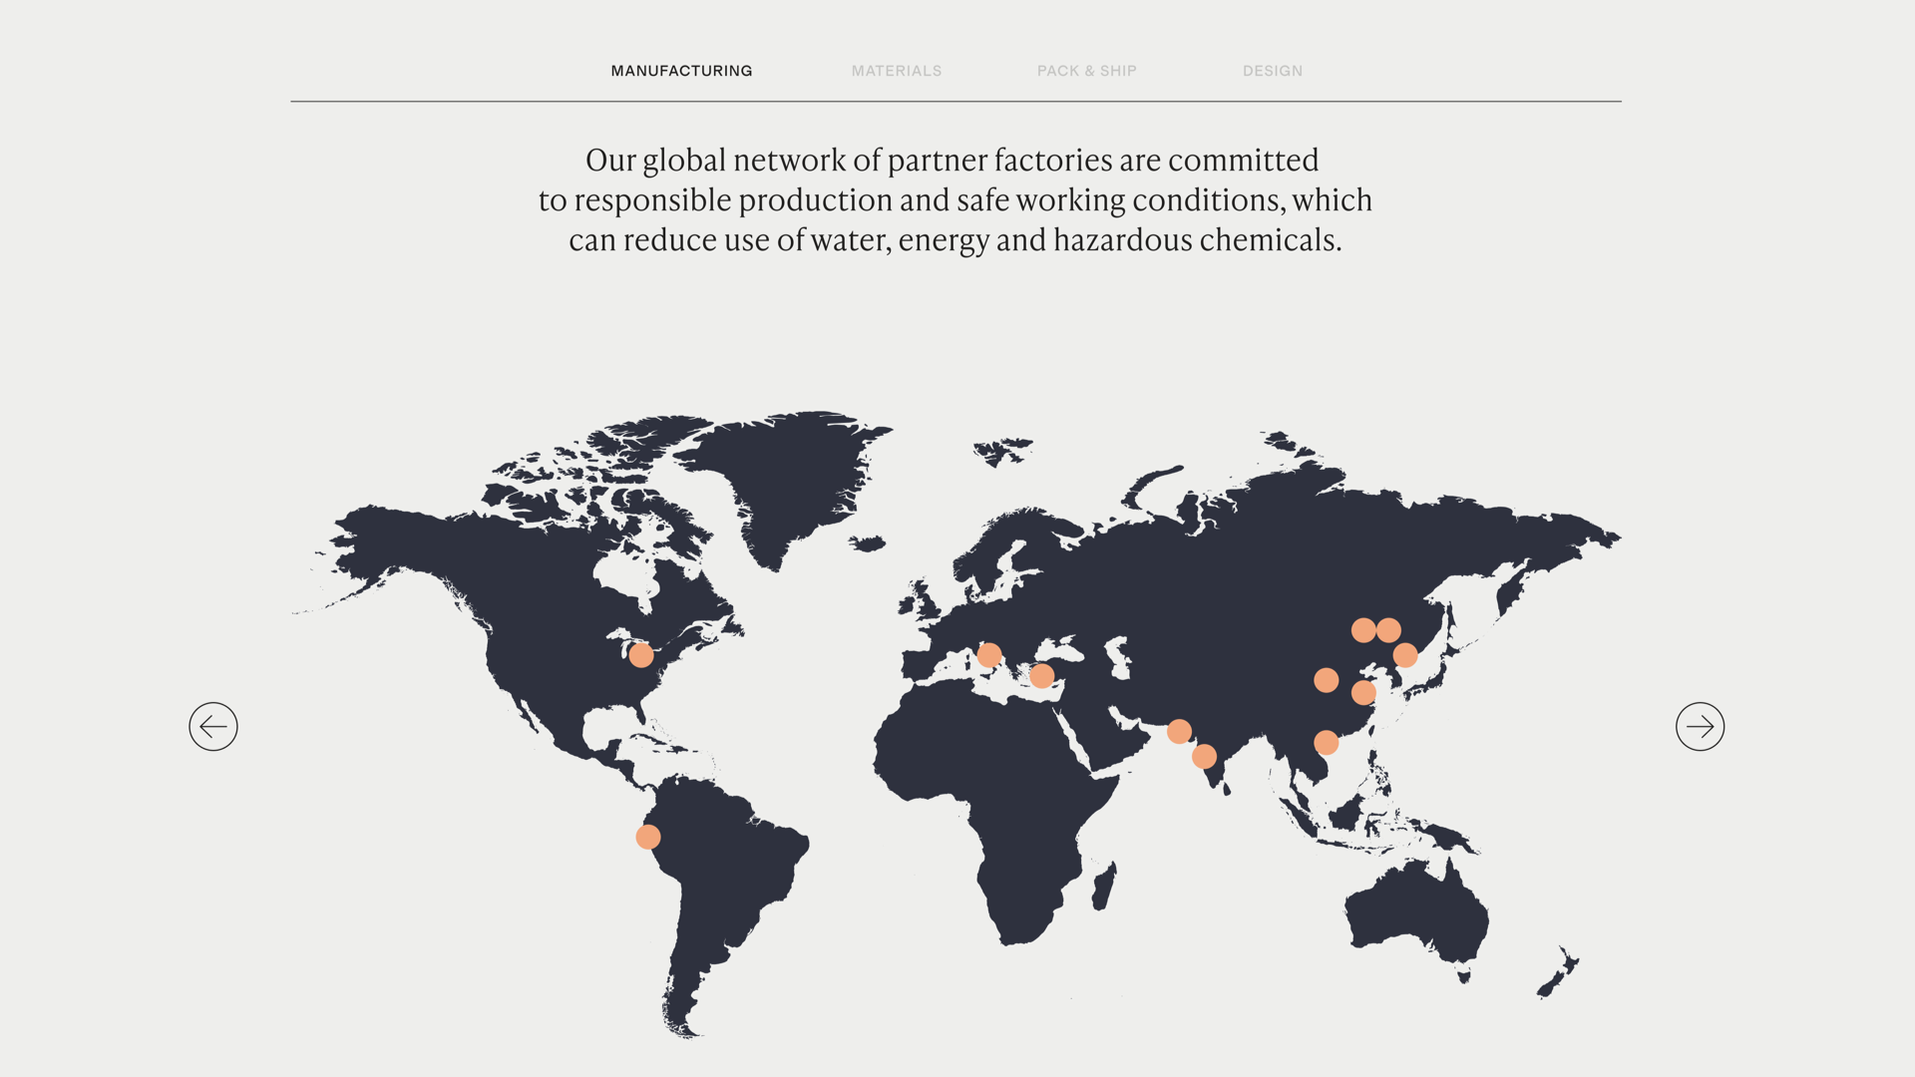Select the factory marker in Turkey
Screen dimensions: 1915x1077
(x=1041, y=676)
